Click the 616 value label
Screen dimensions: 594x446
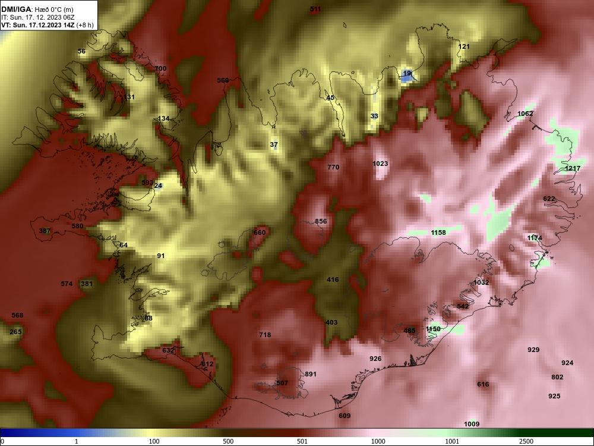(483, 384)
